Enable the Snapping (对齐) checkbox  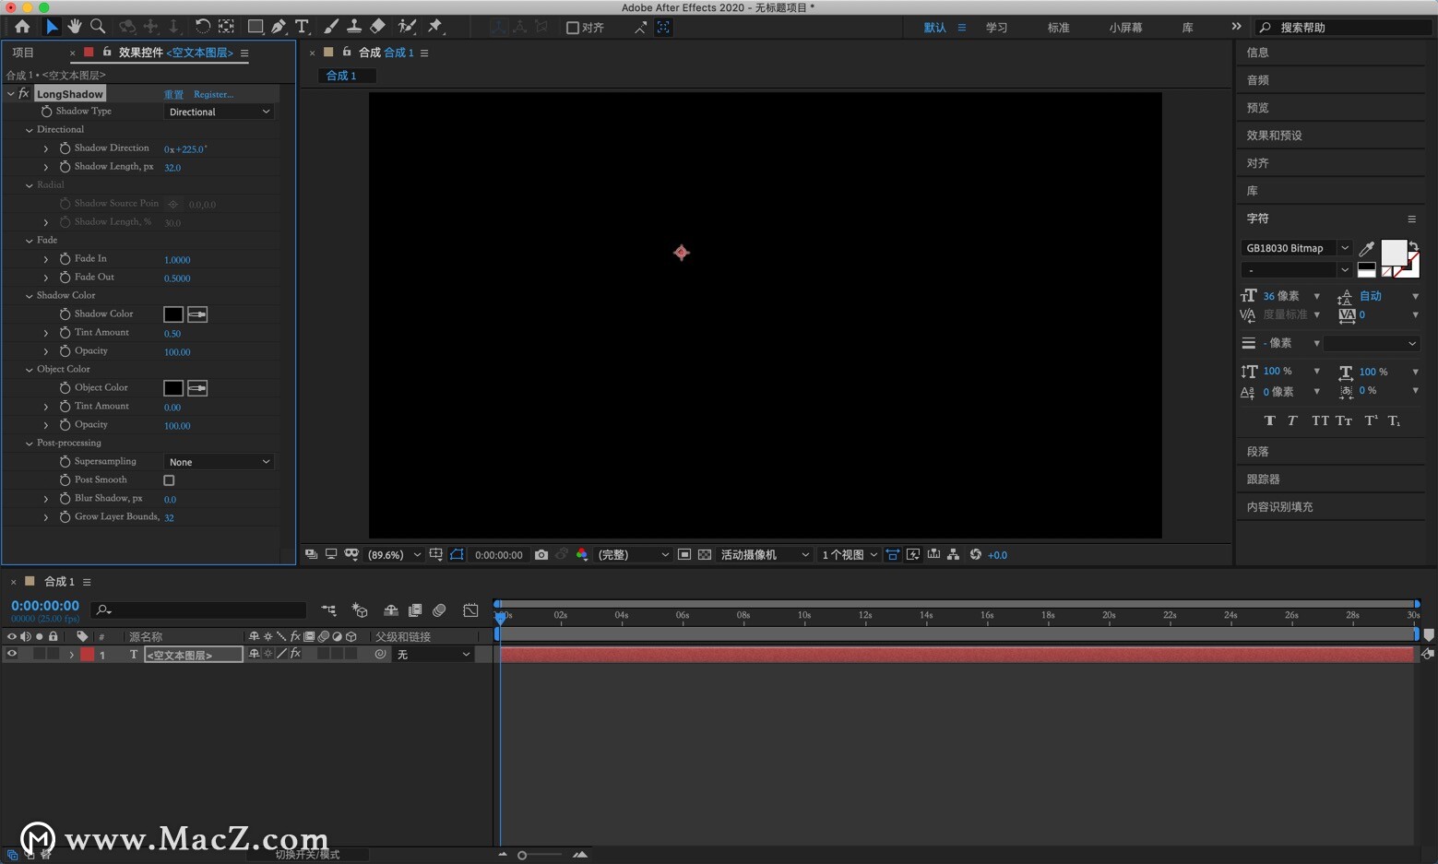[x=573, y=28]
